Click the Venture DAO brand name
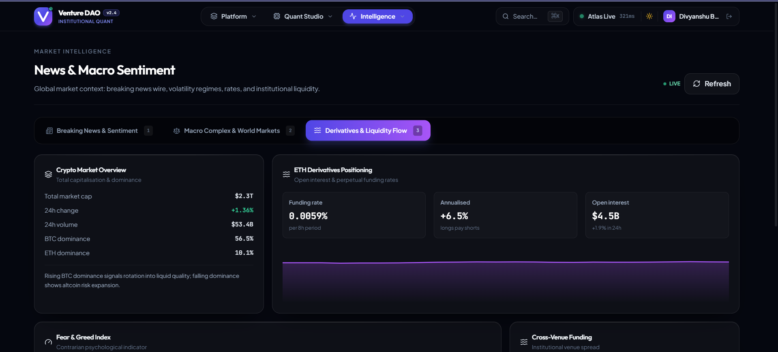 coord(79,13)
